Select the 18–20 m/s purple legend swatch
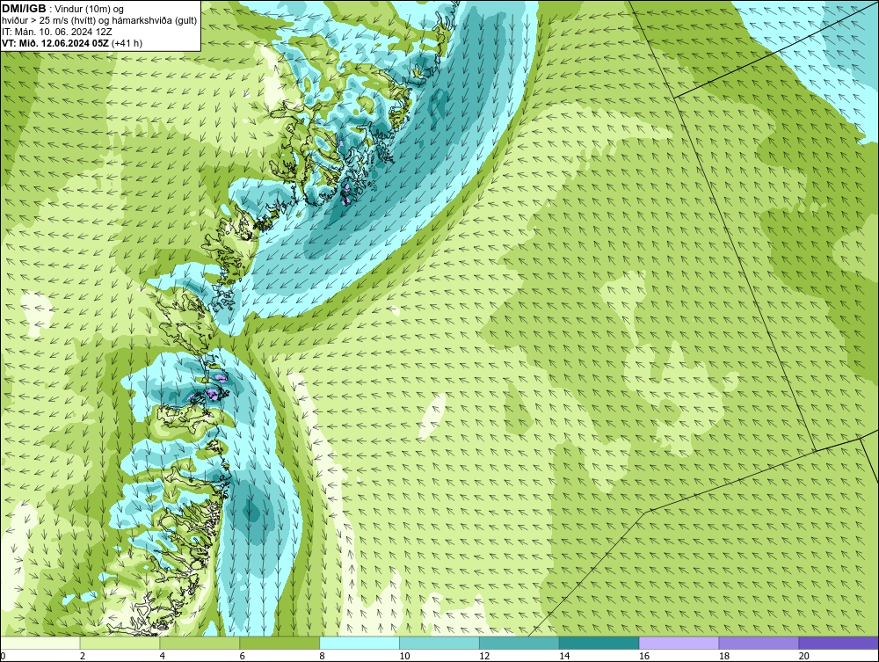 [759, 643]
